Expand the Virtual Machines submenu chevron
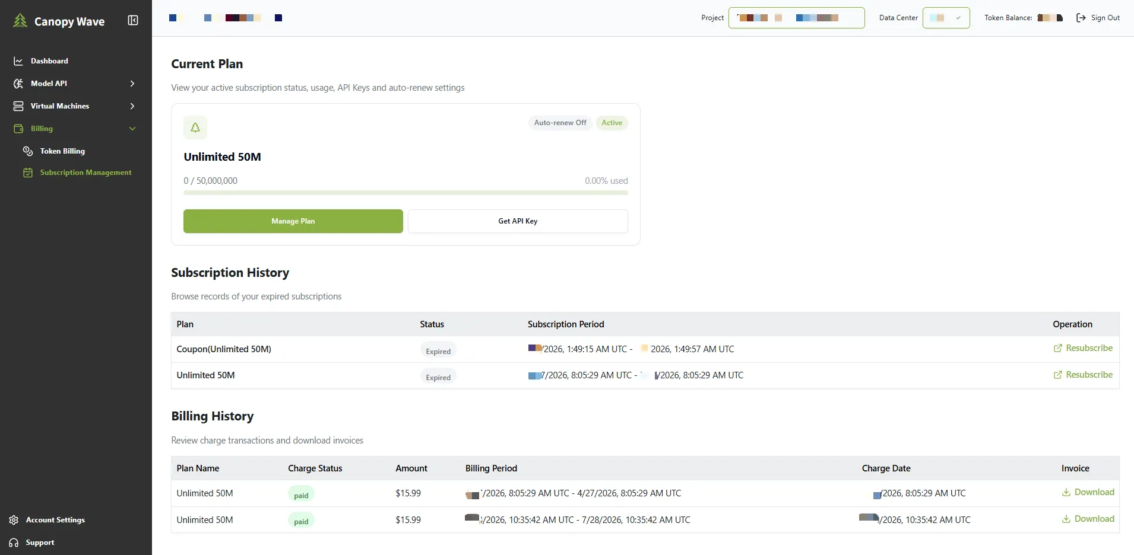This screenshot has width=1134, height=555. 132,106
